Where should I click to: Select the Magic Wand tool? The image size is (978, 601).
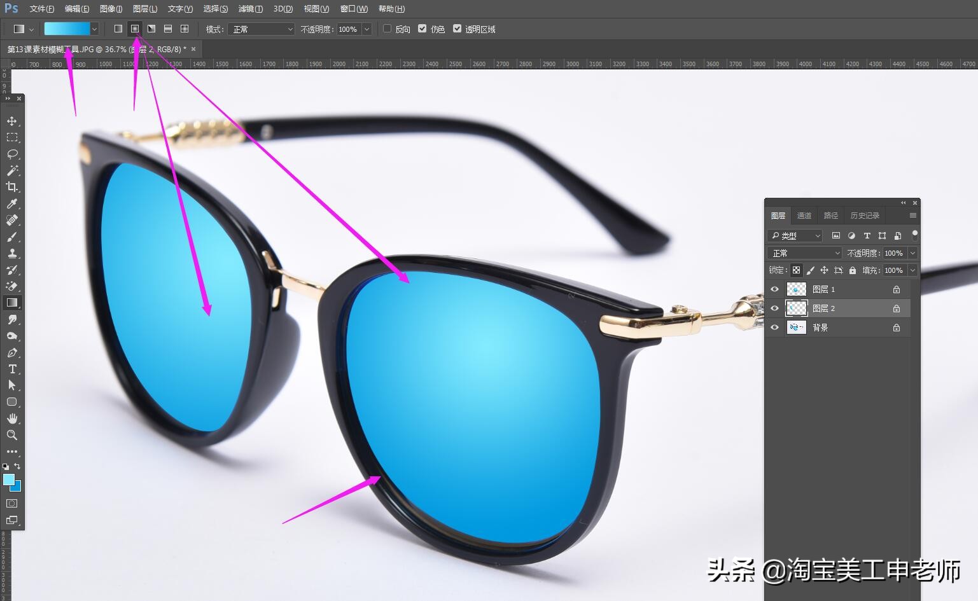coord(12,170)
